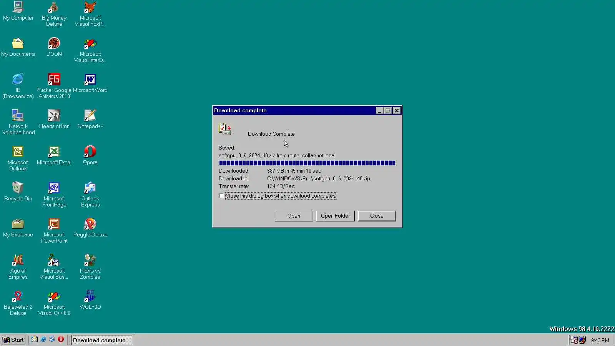The image size is (615, 346).
Task: Minimize the Download complete dialog
Action: tap(379, 111)
